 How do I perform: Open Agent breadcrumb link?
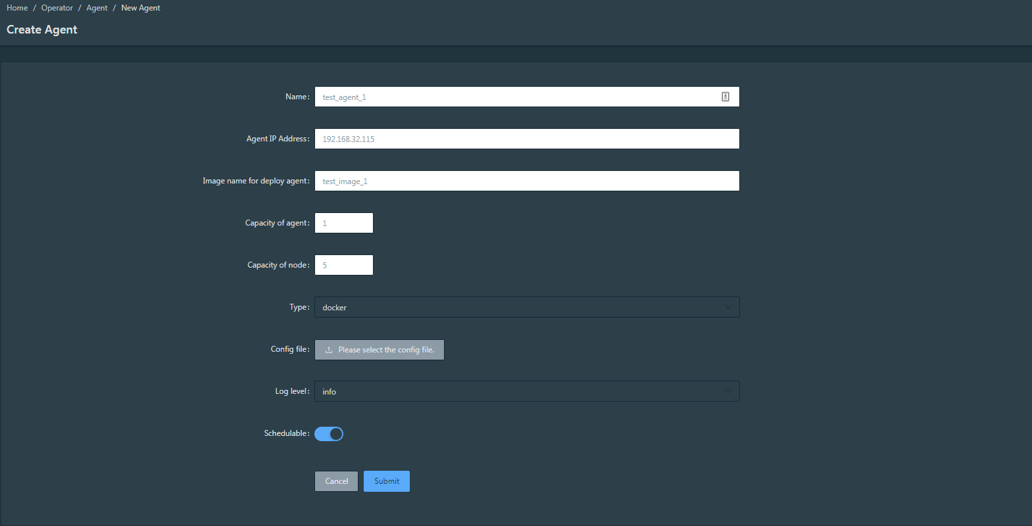coord(97,8)
